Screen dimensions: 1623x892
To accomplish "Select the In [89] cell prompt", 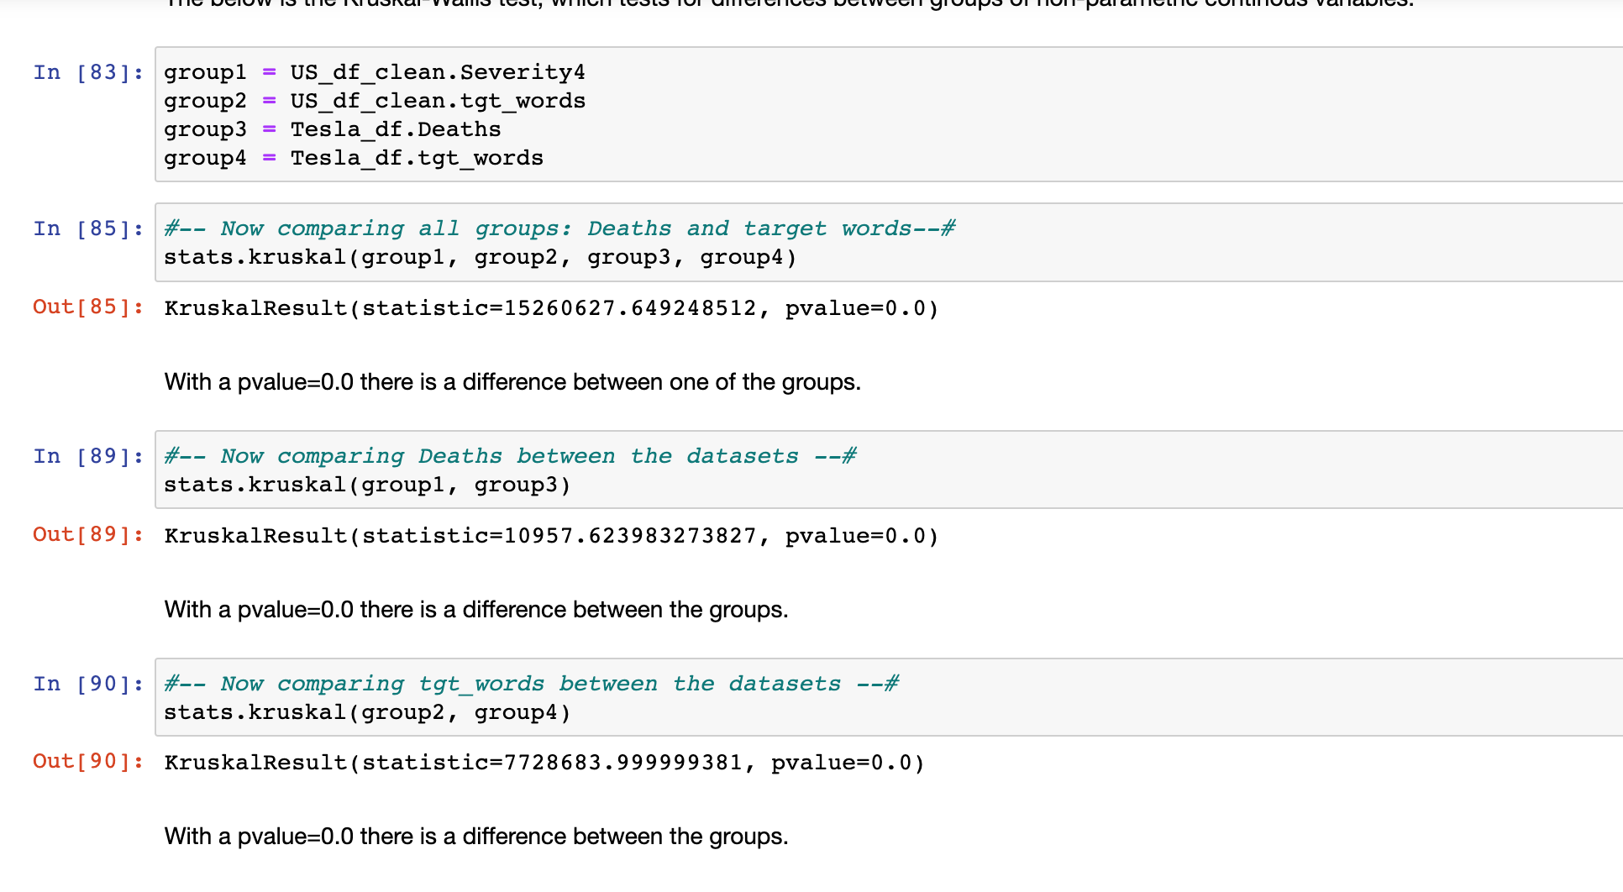I will (87, 457).
